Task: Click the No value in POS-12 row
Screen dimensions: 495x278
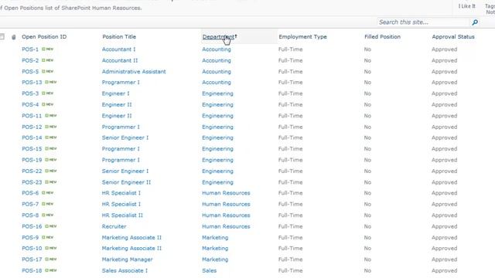Action: pyautogui.click(x=367, y=127)
